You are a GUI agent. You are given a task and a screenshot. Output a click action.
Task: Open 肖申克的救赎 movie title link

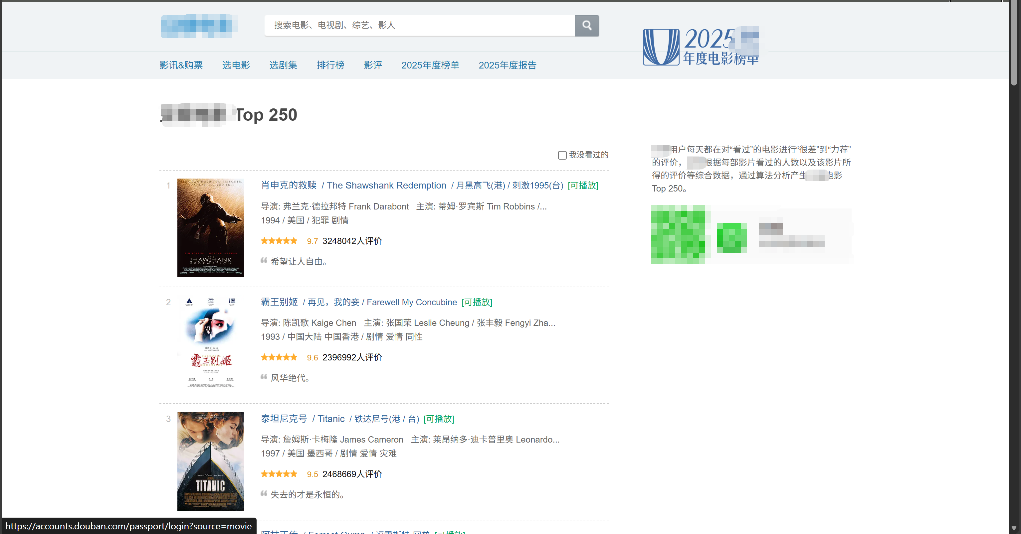coord(289,186)
